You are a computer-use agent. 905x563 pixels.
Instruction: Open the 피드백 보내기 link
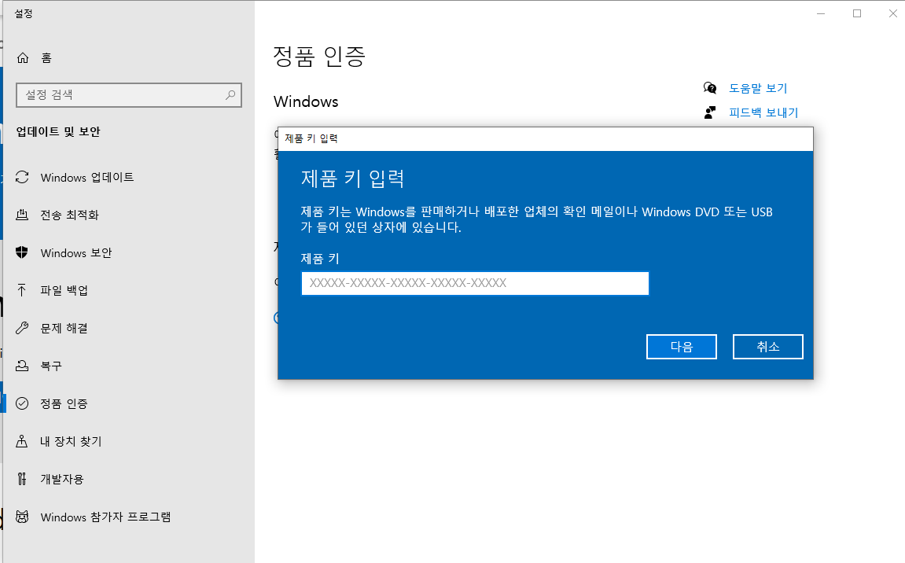(763, 112)
